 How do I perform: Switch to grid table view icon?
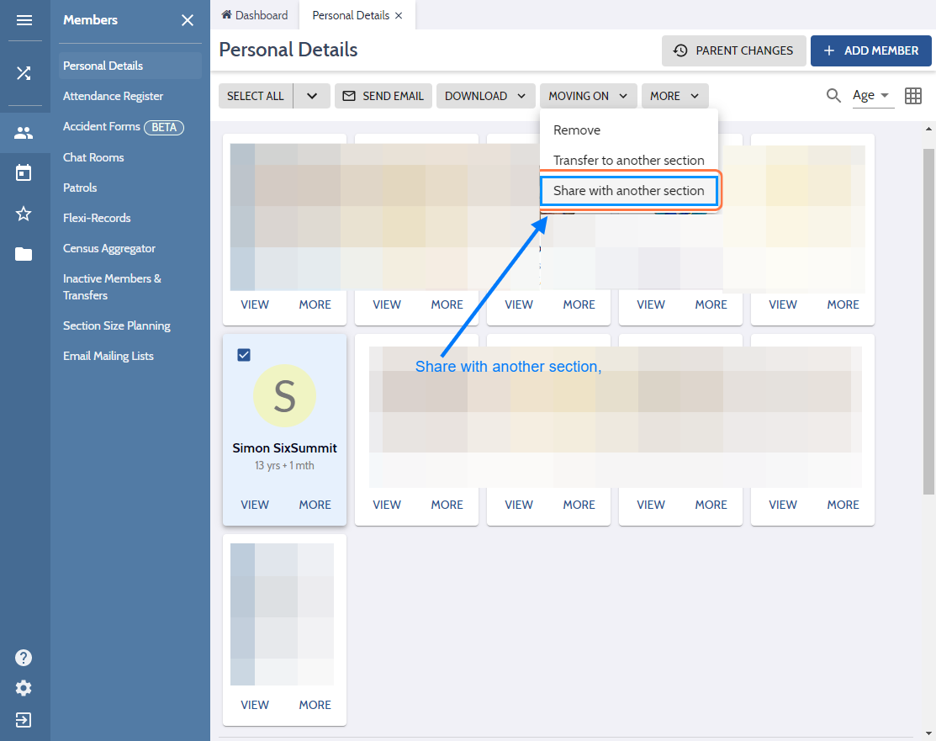913,96
